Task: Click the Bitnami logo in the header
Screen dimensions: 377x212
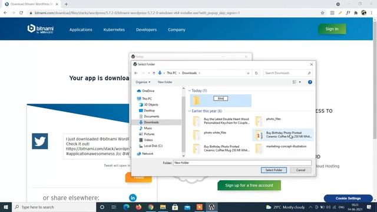Action: (41, 29)
